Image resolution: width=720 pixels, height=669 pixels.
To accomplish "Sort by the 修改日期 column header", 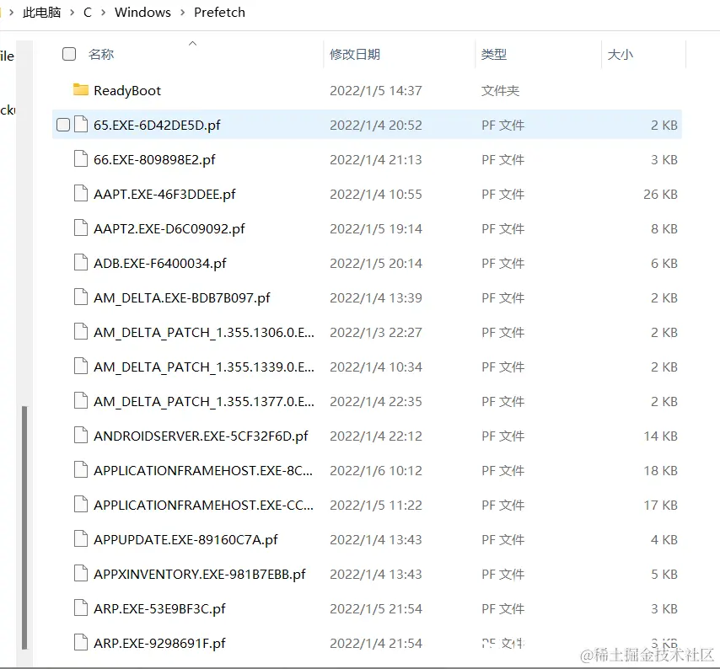I will tap(355, 54).
